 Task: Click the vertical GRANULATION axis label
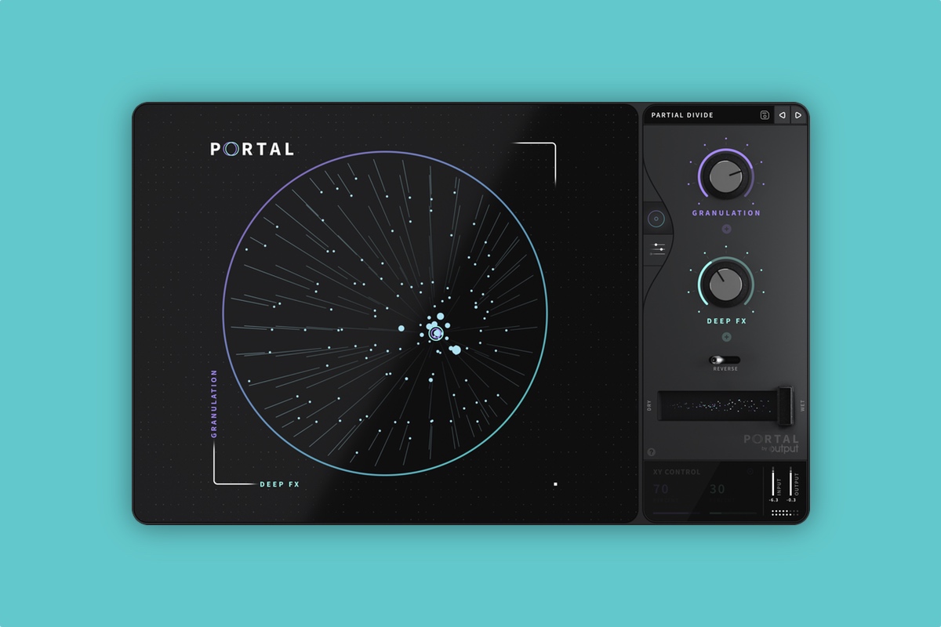click(x=214, y=403)
